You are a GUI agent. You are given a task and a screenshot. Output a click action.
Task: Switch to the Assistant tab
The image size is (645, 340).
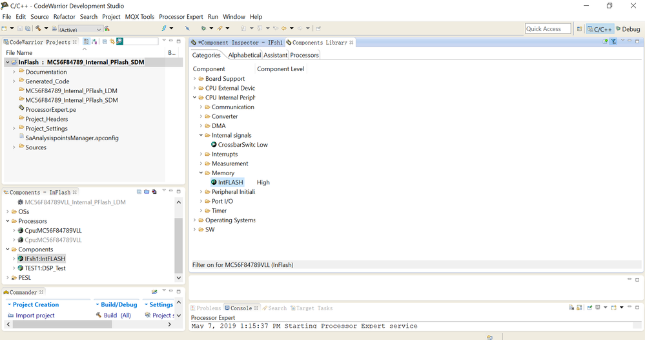(x=275, y=55)
